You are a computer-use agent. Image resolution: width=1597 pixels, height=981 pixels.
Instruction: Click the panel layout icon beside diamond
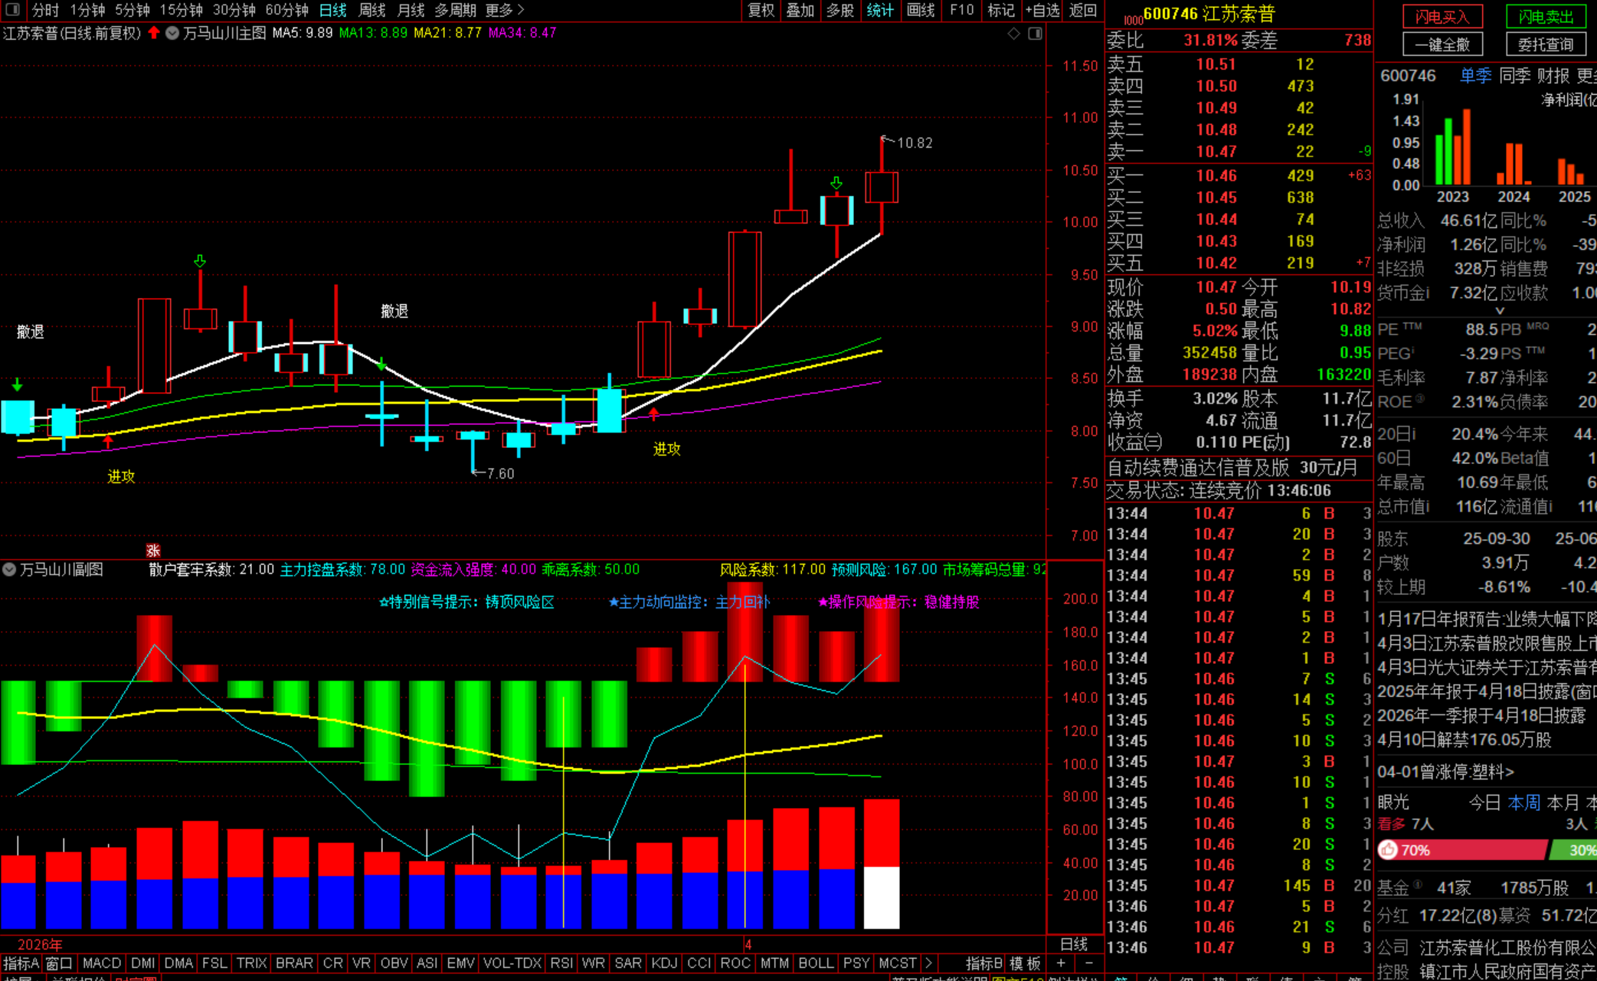(x=1035, y=34)
